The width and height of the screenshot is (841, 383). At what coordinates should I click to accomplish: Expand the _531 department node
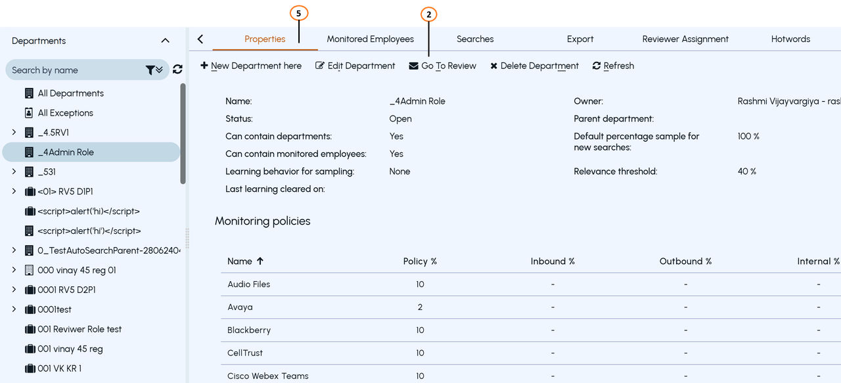(x=14, y=172)
